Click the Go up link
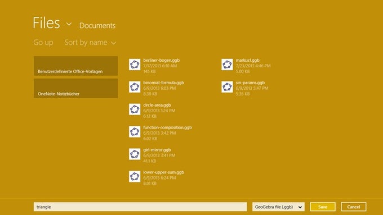Viewport: 383px width, 215px height. point(43,43)
